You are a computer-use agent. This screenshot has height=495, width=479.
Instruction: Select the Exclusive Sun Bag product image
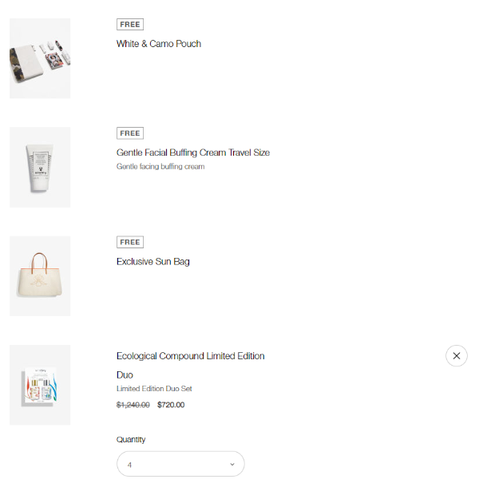coord(40,275)
